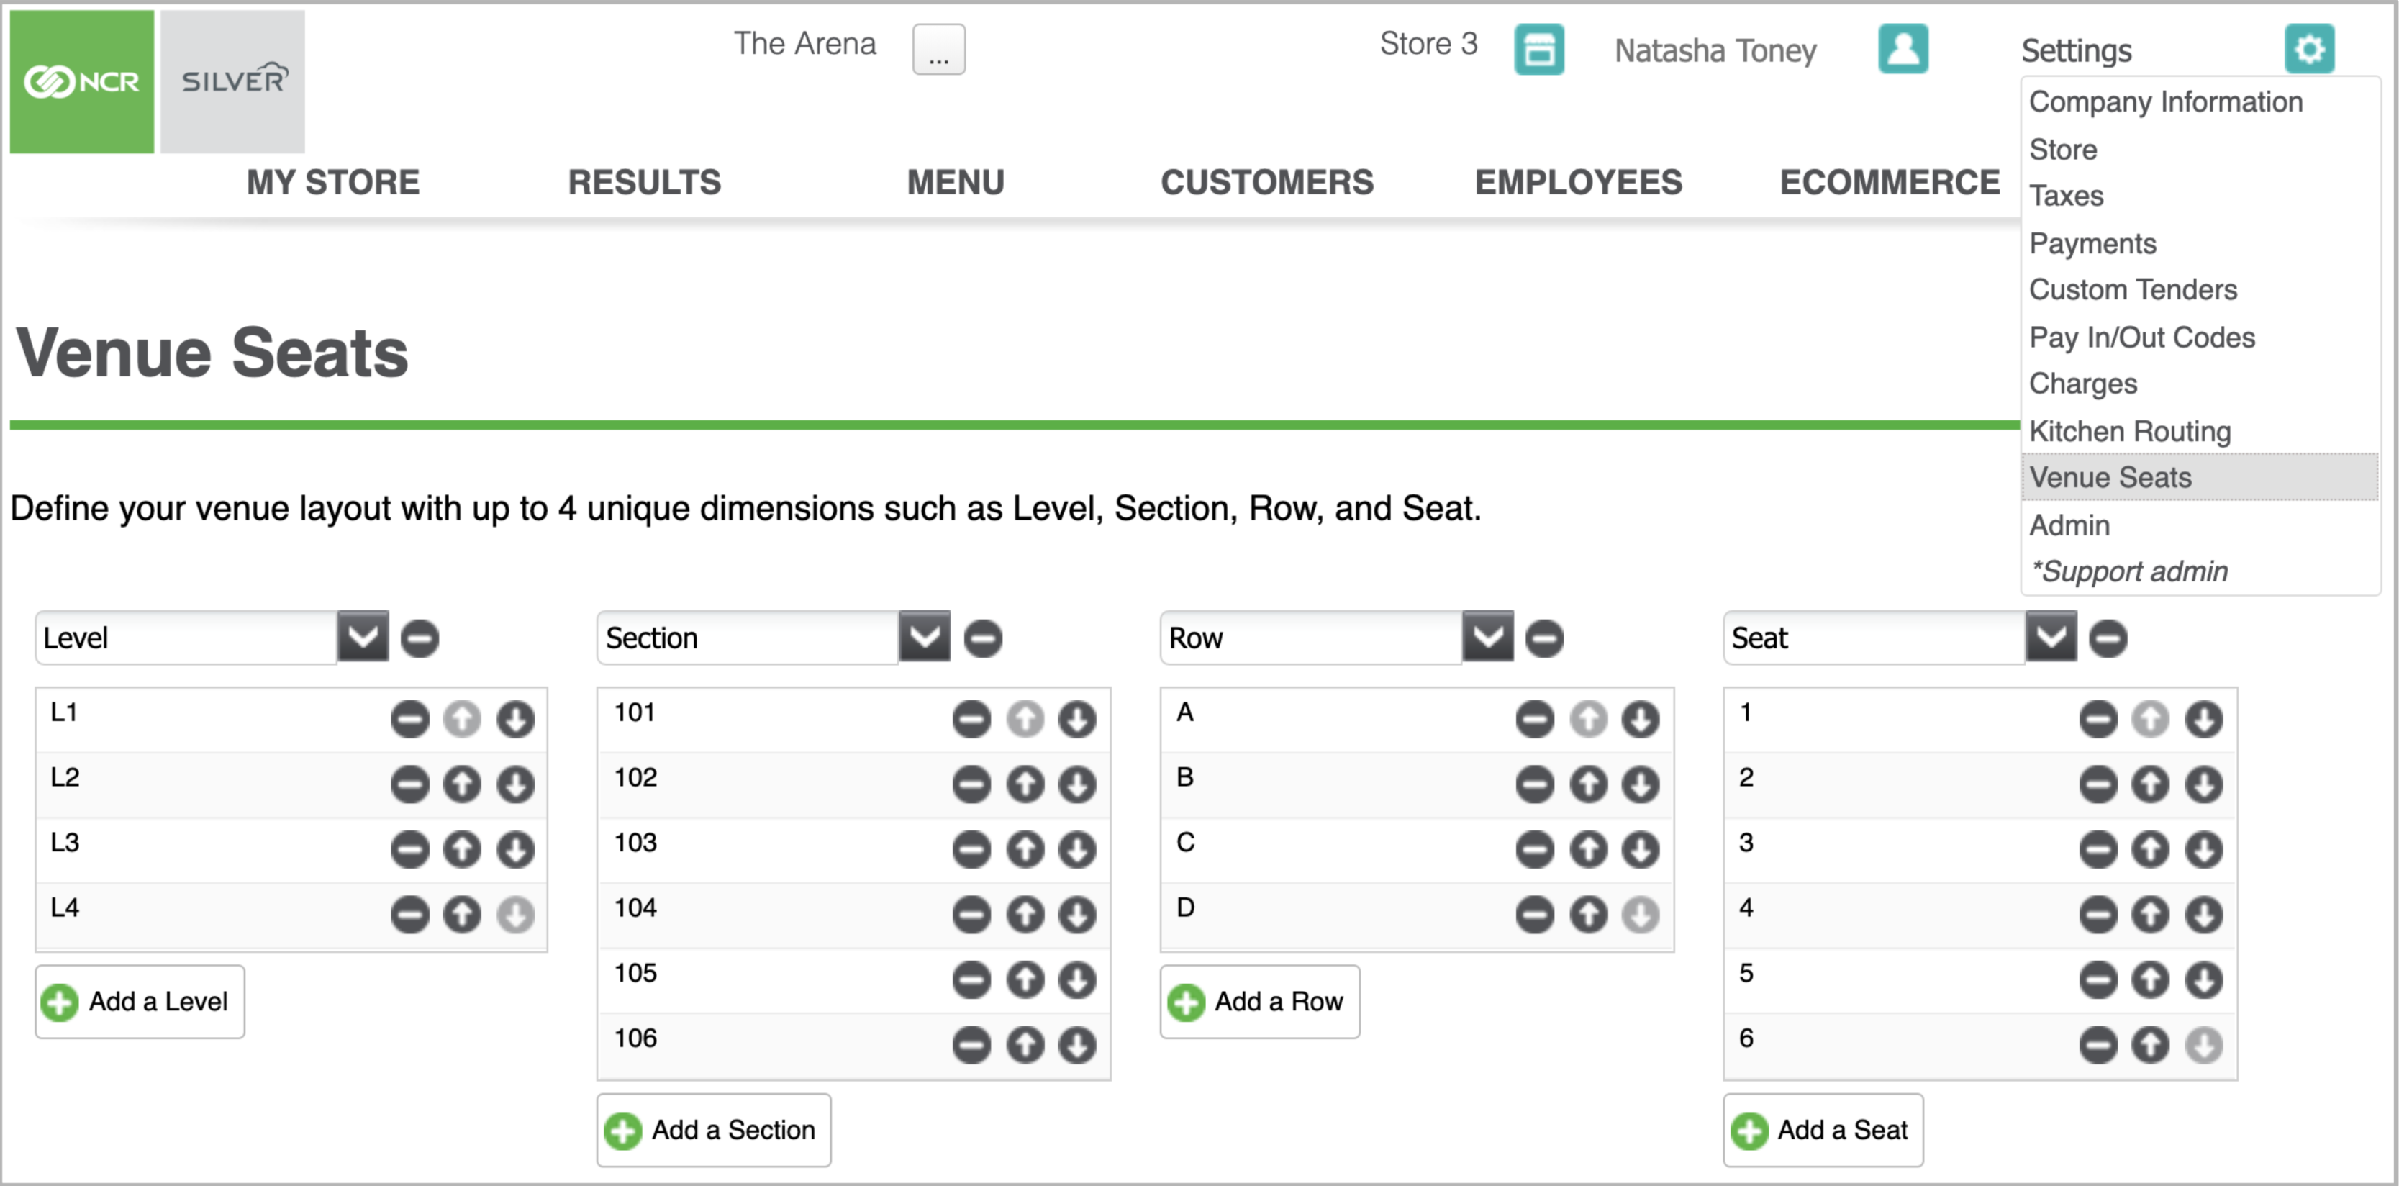Viewport: 2399px width, 1186px height.
Task: Delete seat 5
Action: [2098, 980]
